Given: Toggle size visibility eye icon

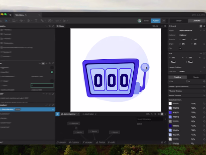Looking at the screenshot, I should 201,53.
